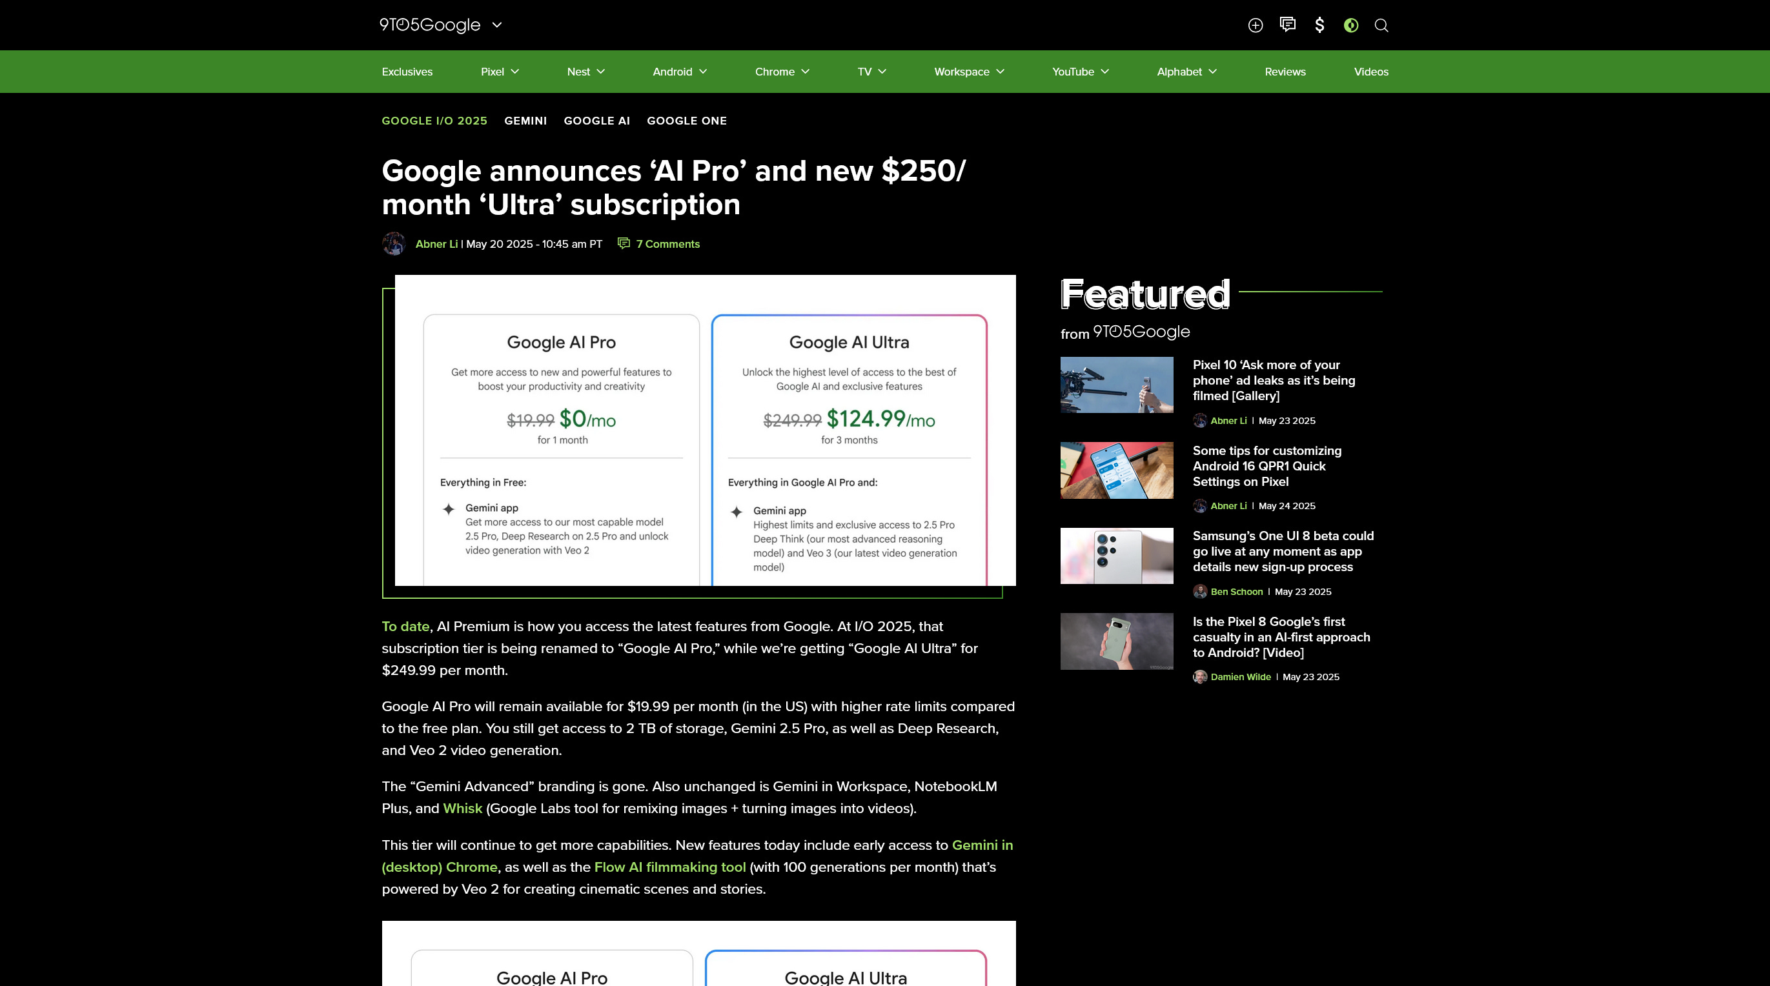Screen dimensions: 1770x986
Task: Open 'Pixel 10 Ask more of your phone' headline
Action: 1274,381
